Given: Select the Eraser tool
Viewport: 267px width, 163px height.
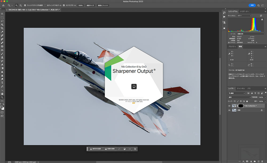Looking at the screenshot, I should pos(2,65).
